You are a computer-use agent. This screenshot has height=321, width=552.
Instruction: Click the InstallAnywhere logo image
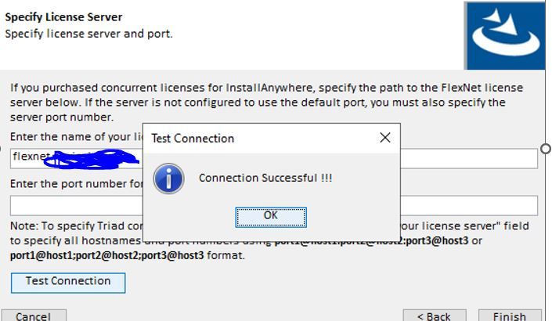click(505, 35)
